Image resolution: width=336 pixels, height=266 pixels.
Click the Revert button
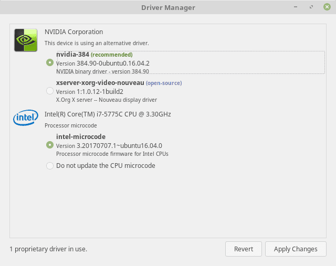click(244, 249)
